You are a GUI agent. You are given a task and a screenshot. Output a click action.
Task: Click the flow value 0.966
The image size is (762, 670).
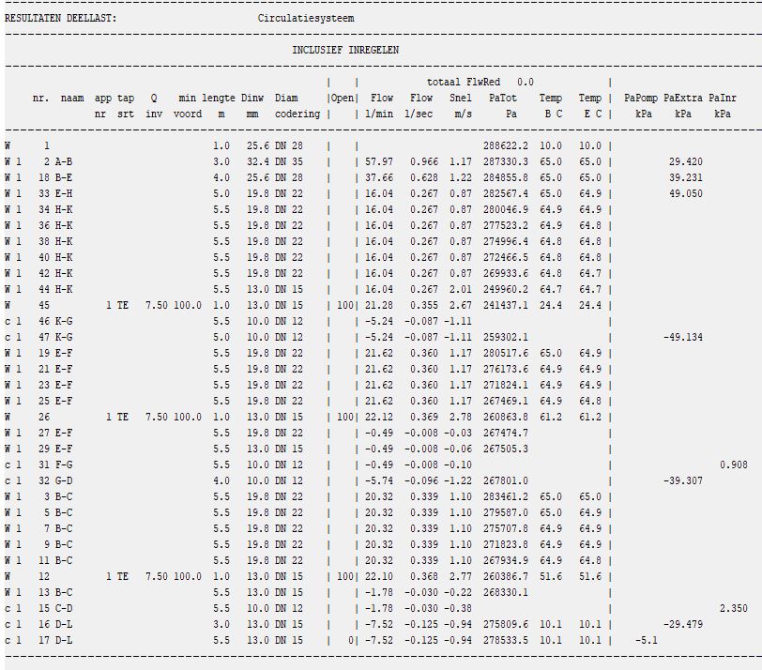(424, 161)
